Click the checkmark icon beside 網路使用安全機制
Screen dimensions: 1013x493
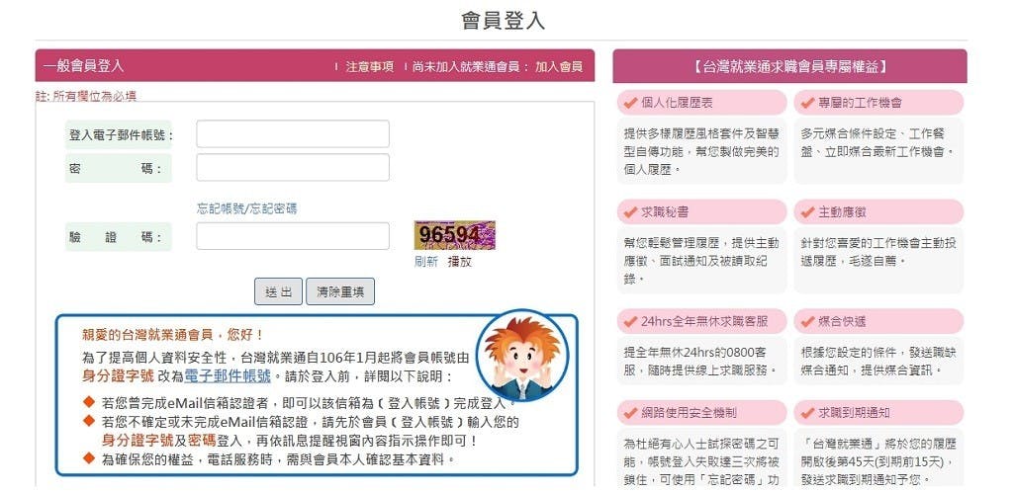(x=630, y=412)
